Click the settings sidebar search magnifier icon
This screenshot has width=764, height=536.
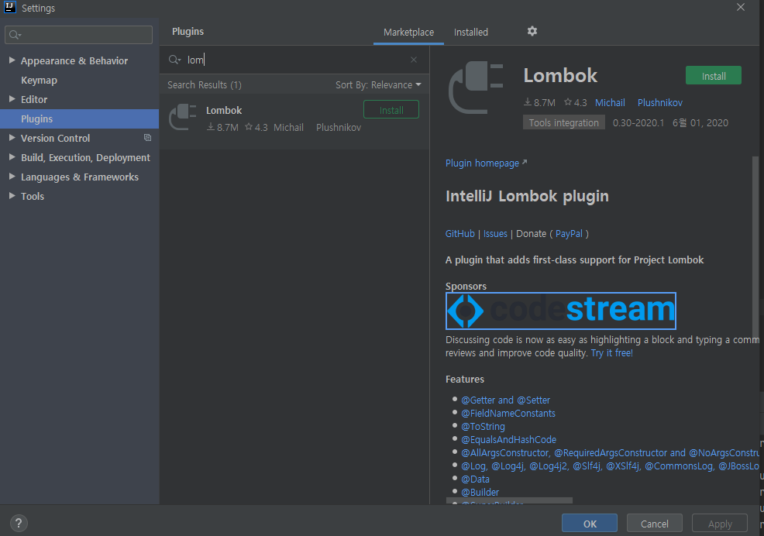point(15,35)
